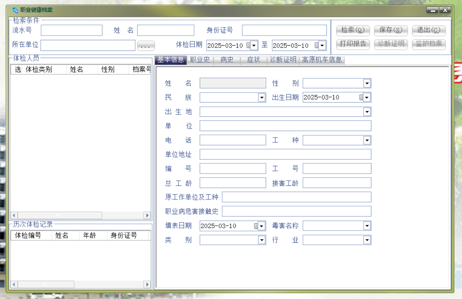Click the 身份证号 search input
Screen dimensions: 462x299
[x=284, y=30]
